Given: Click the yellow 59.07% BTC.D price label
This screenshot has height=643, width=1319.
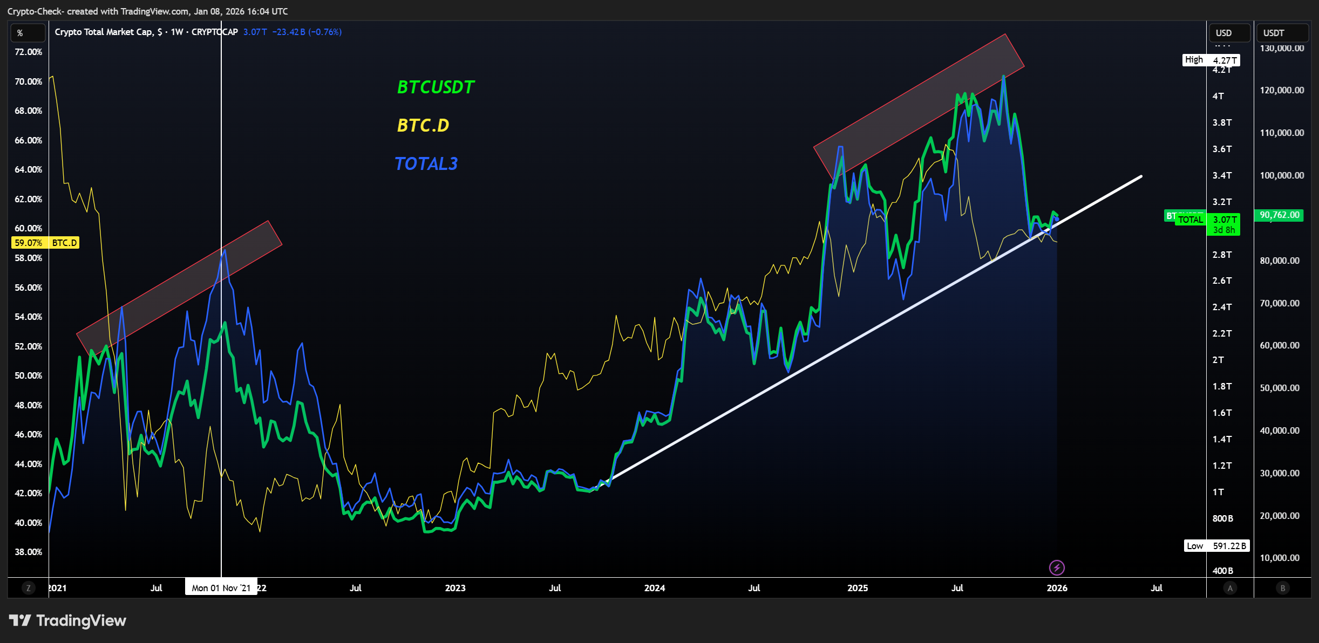Looking at the screenshot, I should tap(45, 243).
